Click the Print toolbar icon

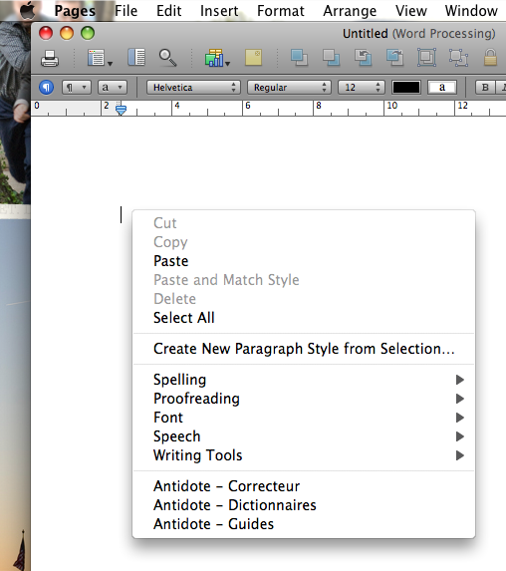point(50,58)
